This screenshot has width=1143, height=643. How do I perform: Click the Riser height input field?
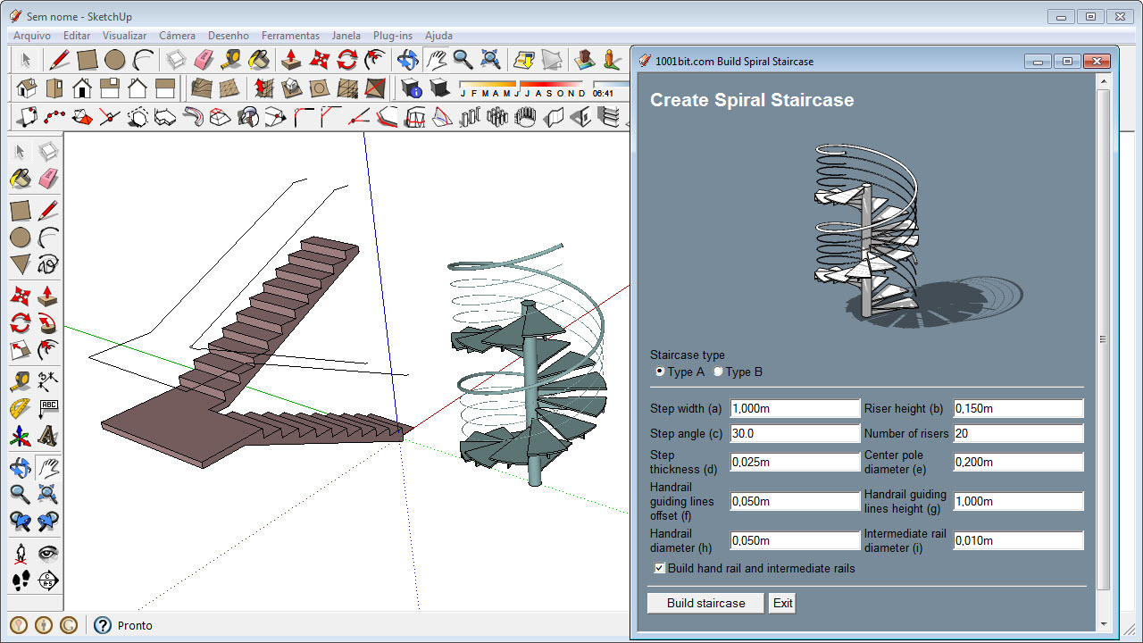click(x=1018, y=408)
